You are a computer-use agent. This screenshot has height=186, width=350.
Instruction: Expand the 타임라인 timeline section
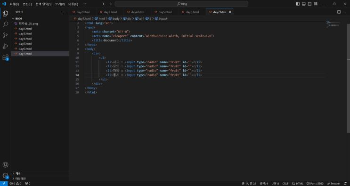click(40, 178)
